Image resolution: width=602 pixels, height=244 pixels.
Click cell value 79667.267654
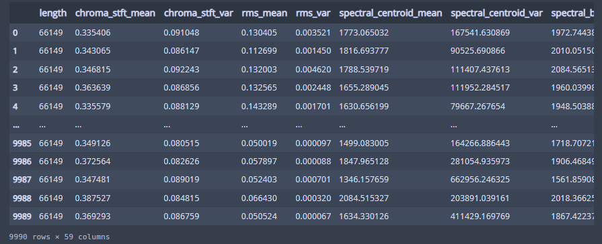[478, 107]
